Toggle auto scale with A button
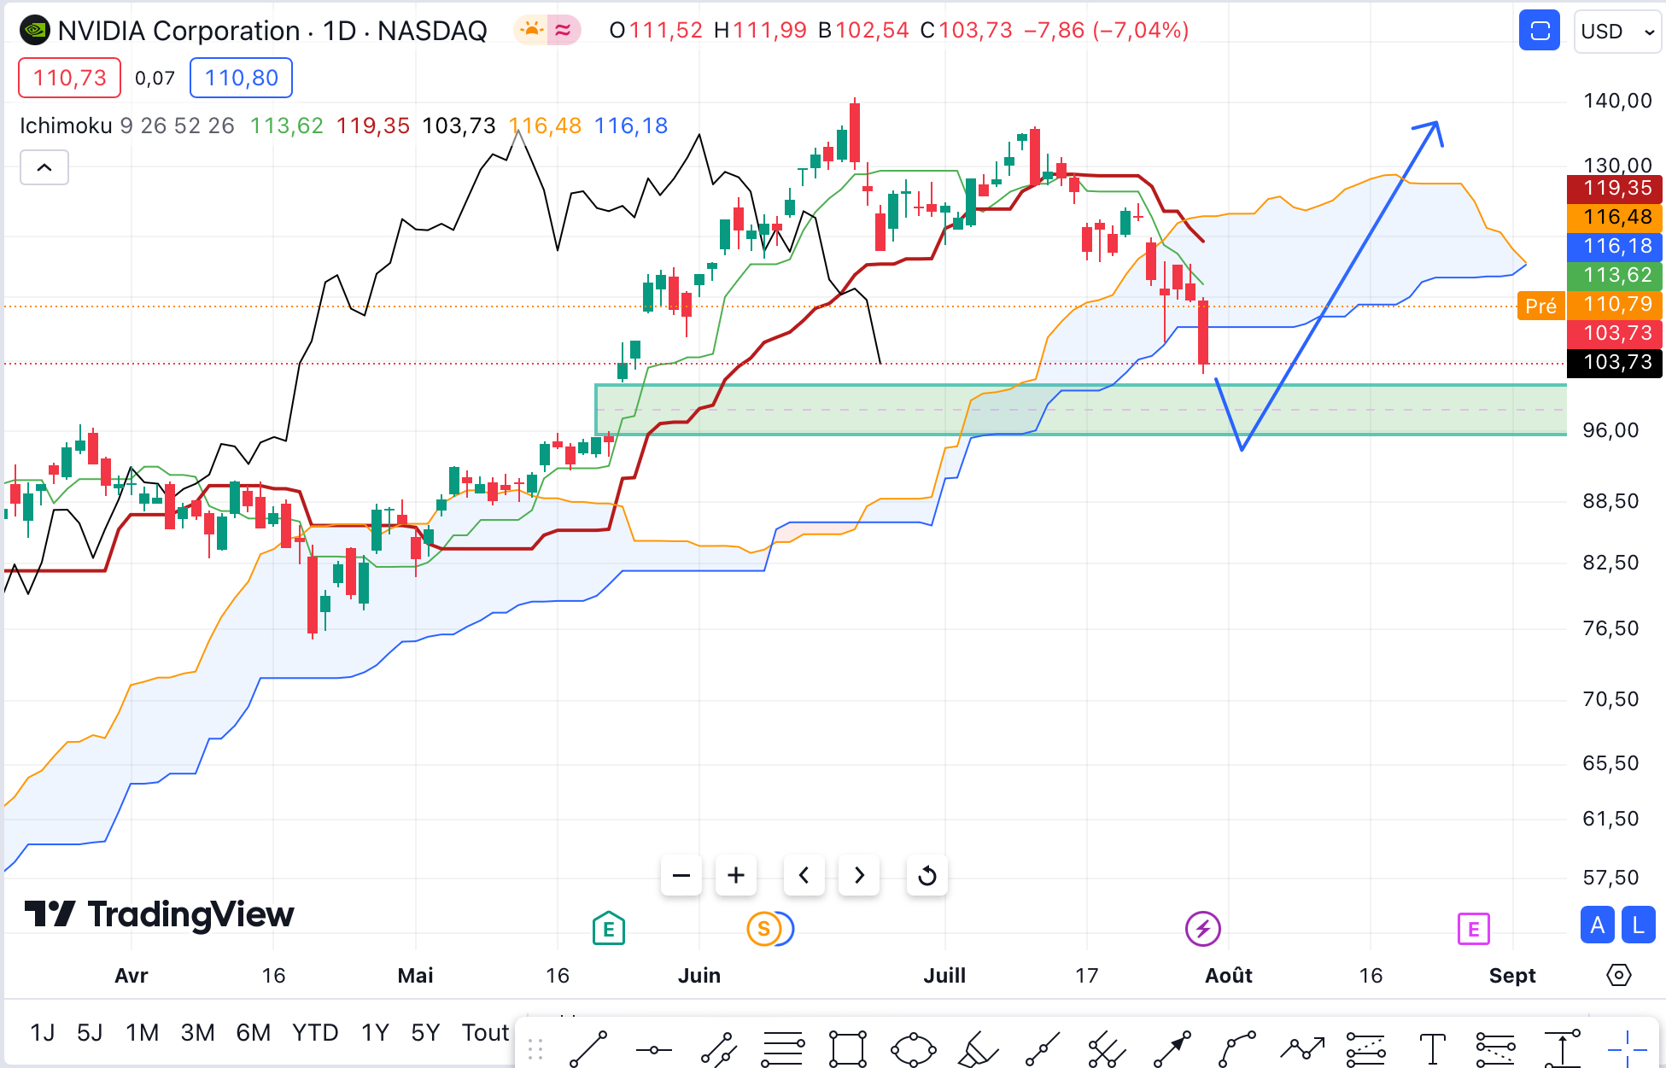Screen dimensions: 1666x1068 (1597, 925)
